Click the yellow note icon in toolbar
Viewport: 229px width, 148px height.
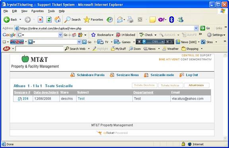(x=153, y=19)
